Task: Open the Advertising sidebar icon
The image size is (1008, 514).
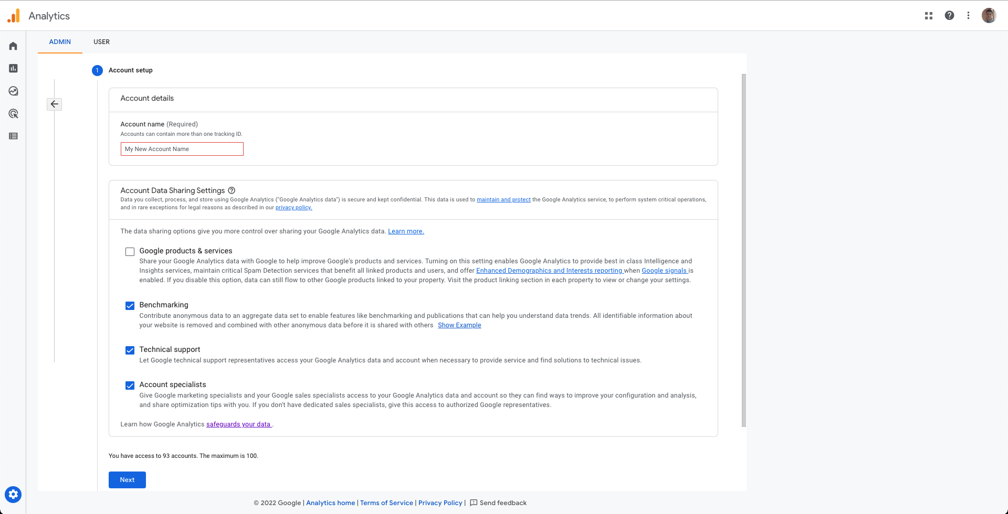Action: click(x=13, y=113)
